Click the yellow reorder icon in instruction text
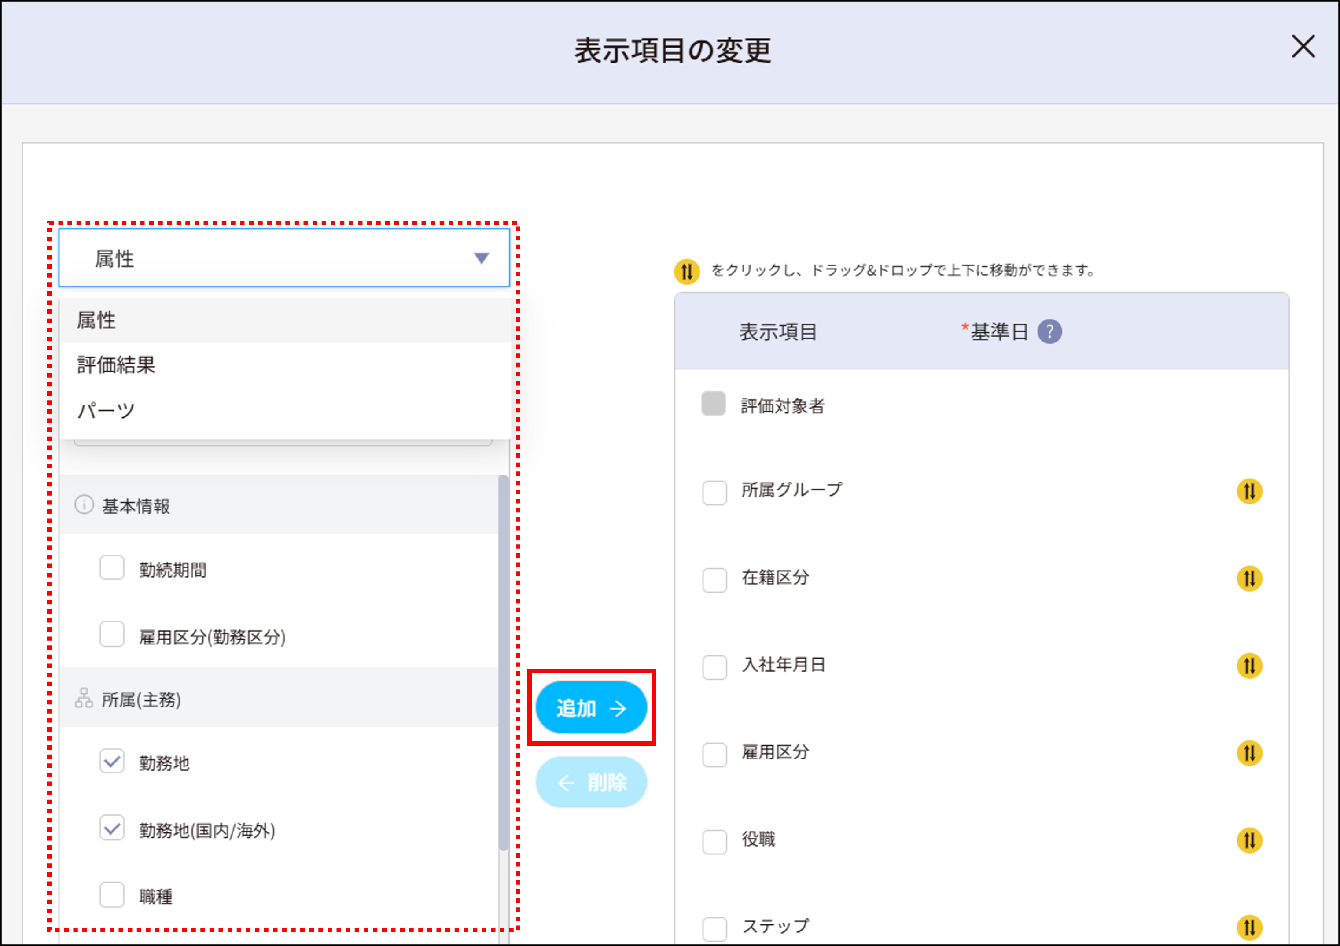This screenshot has height=946, width=1340. [x=687, y=270]
